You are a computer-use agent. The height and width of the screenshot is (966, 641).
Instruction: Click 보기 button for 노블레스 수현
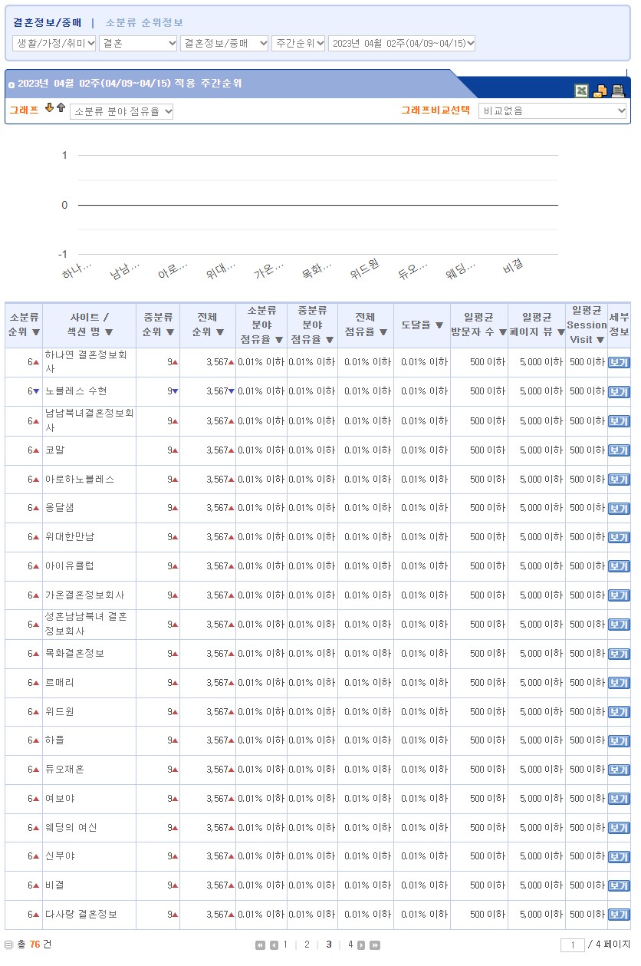point(618,392)
